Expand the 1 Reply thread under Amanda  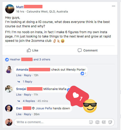27,81
